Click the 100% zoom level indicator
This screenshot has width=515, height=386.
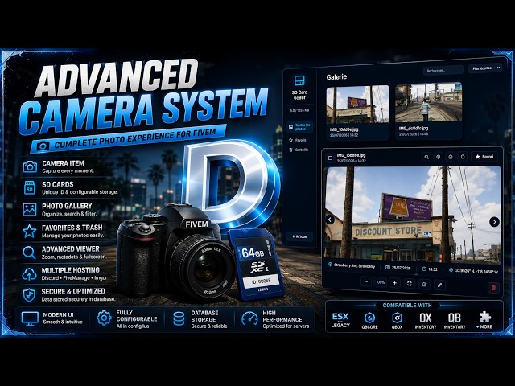coord(381,282)
